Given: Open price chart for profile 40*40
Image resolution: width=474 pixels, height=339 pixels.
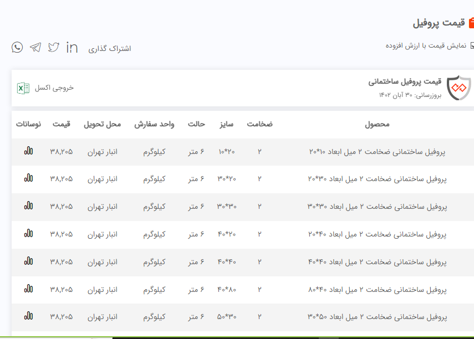Looking at the screenshot, I should coord(28,261).
